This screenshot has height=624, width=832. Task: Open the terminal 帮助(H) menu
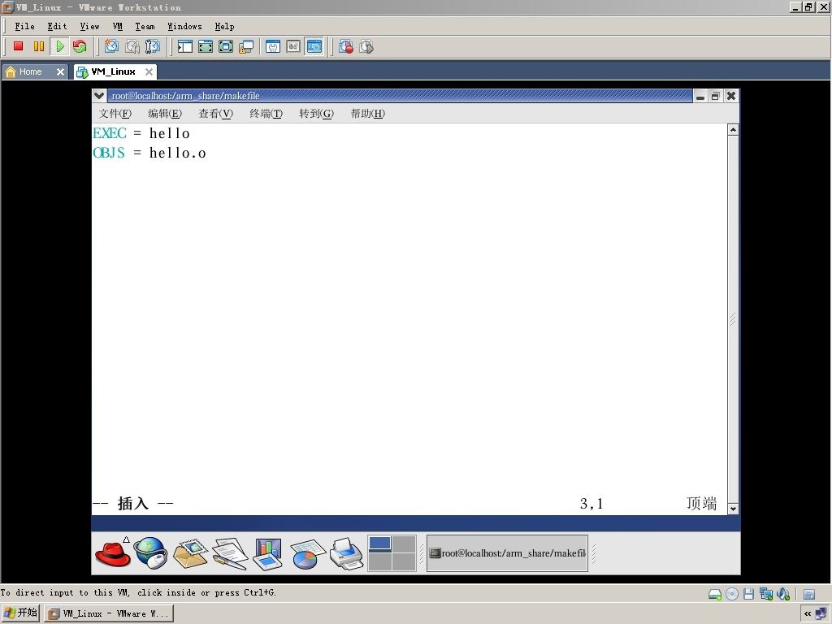point(368,113)
